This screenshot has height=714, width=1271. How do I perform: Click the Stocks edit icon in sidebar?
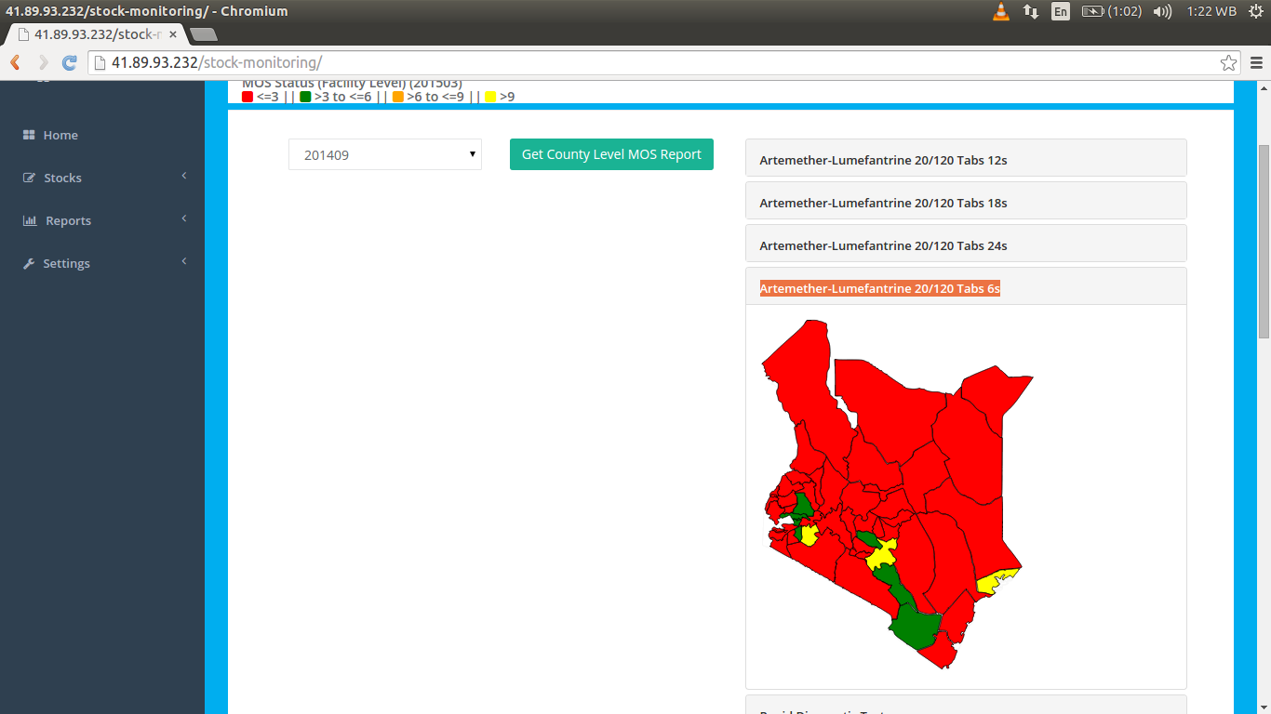coord(29,178)
